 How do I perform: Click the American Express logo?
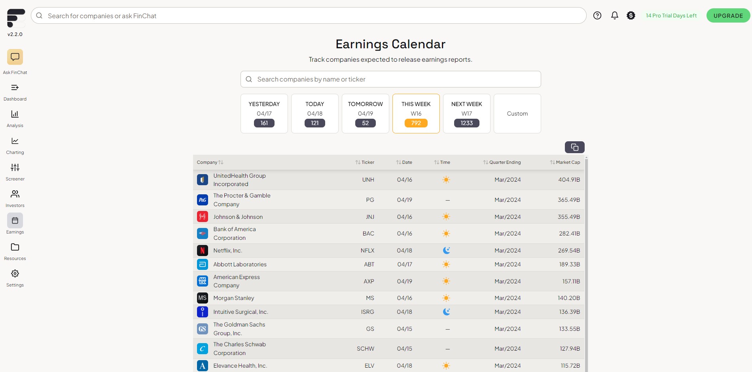pos(203,281)
